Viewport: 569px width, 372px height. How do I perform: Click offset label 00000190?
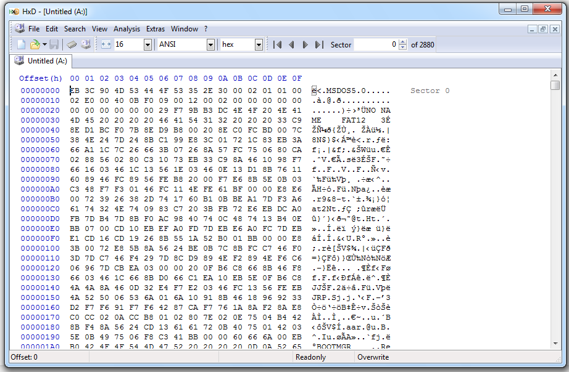[x=40, y=337]
